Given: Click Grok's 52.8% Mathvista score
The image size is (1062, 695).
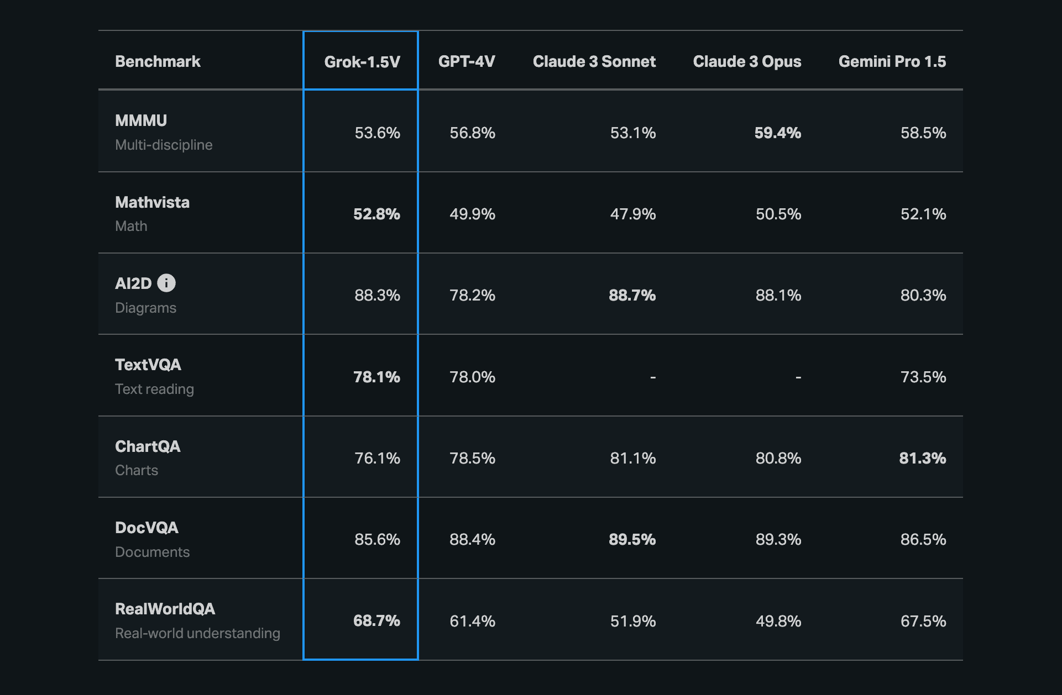Looking at the screenshot, I should pyautogui.click(x=376, y=214).
